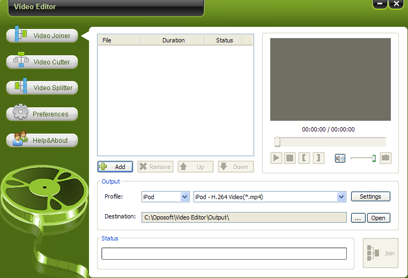This screenshot has height=278, width=408.
Task: Switch to Video Splitter
Action: click(x=42, y=88)
